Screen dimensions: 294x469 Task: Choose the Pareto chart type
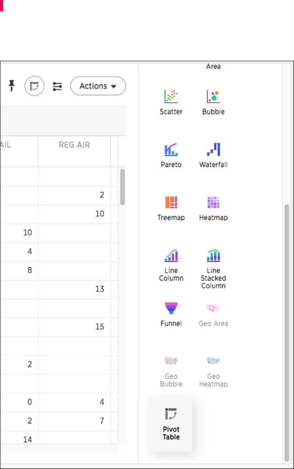(x=171, y=156)
